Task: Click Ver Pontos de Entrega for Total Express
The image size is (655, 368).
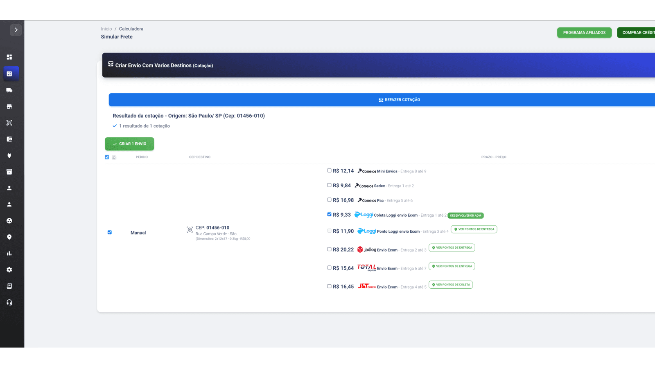Action: 452,266
